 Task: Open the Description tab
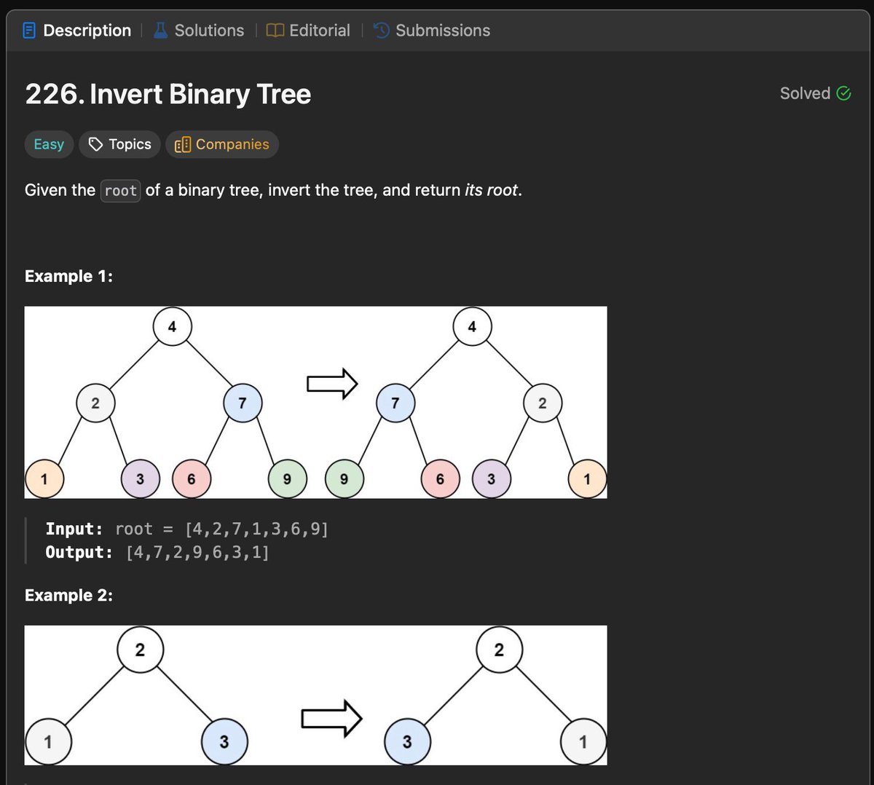click(x=76, y=31)
